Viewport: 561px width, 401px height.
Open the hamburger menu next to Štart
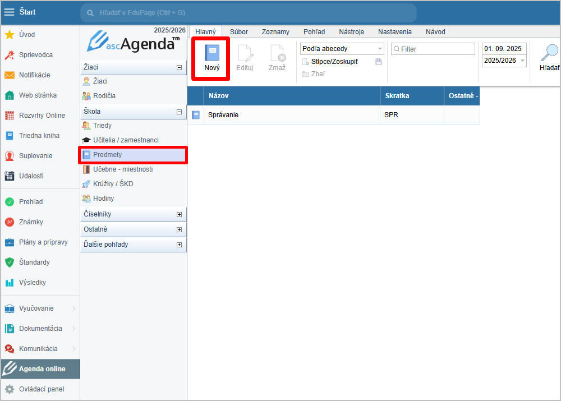(x=10, y=12)
